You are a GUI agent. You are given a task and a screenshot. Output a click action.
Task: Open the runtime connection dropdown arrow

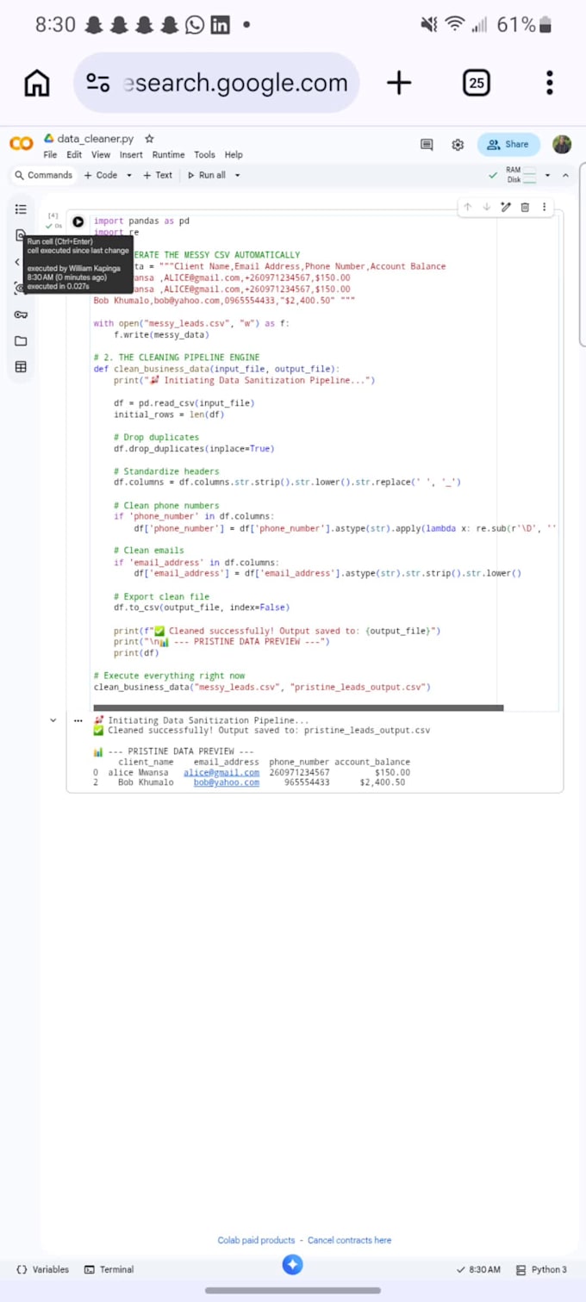pyautogui.click(x=546, y=175)
